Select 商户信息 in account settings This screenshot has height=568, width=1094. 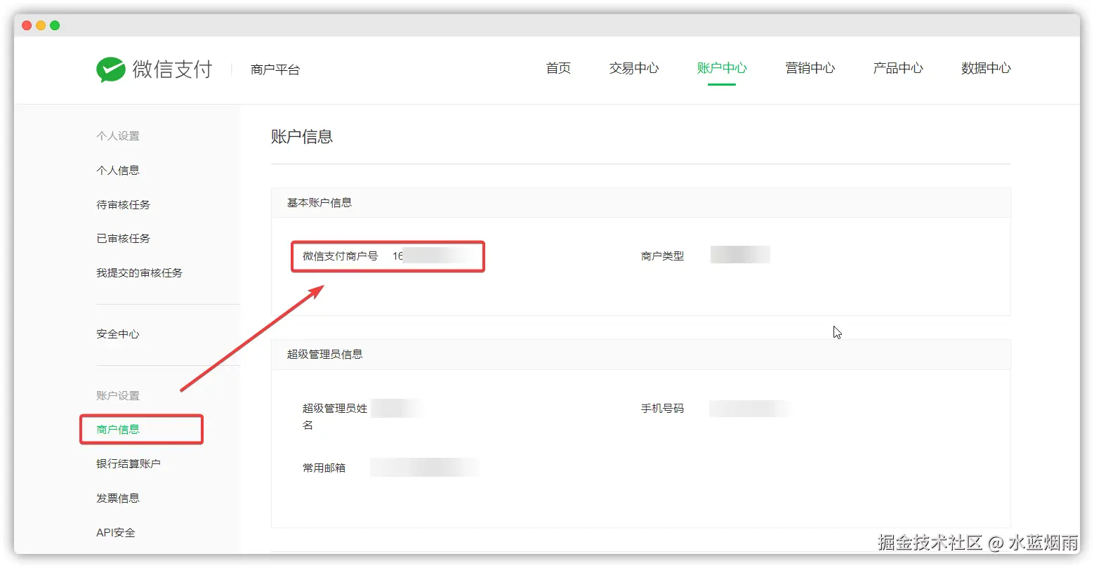[x=118, y=430]
